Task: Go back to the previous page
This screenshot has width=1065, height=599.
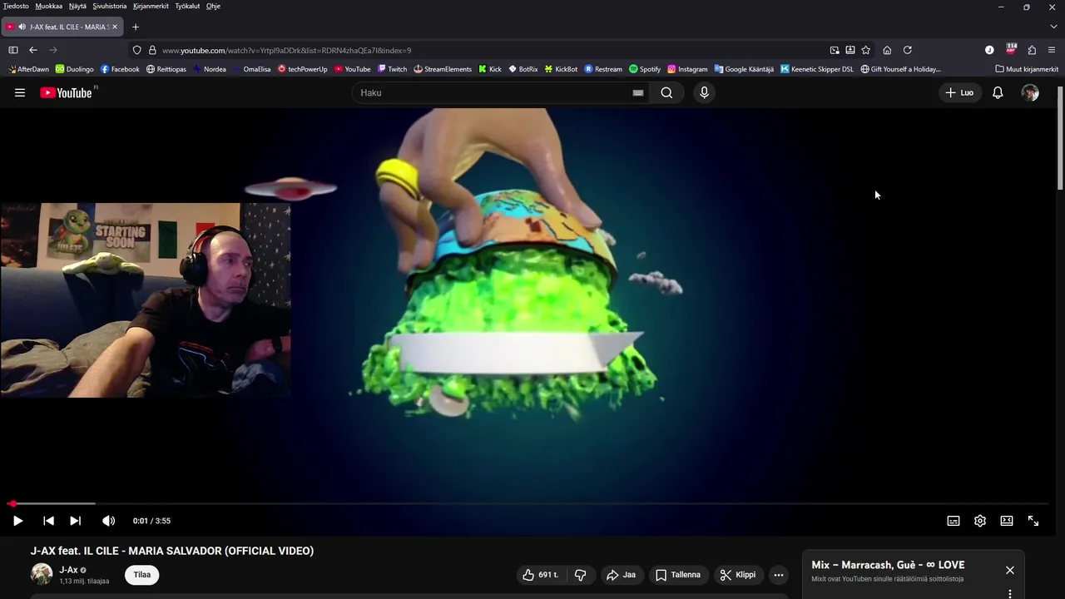Action: point(33,50)
